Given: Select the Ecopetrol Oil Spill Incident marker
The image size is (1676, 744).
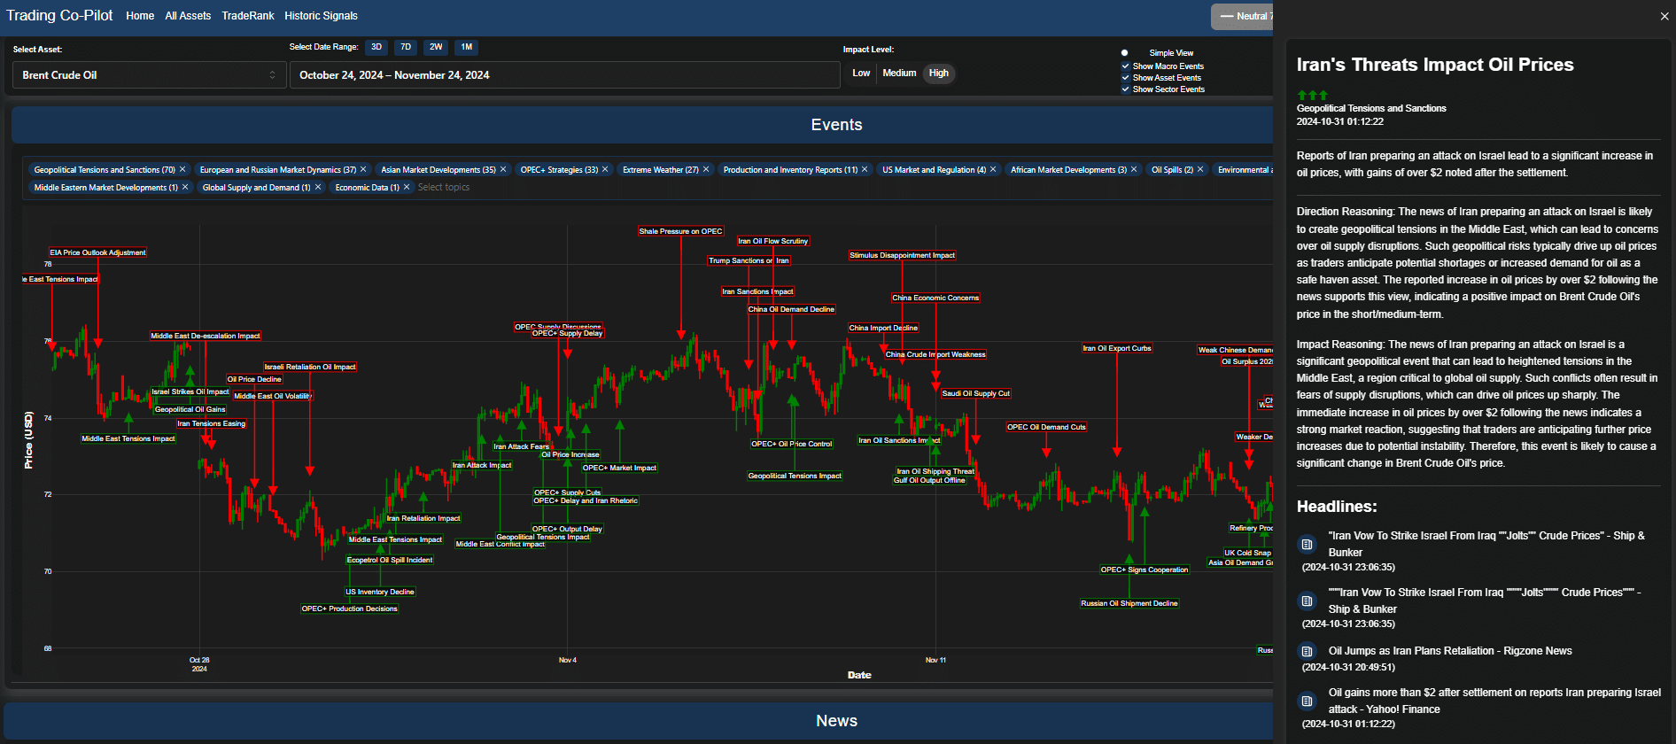Looking at the screenshot, I should (x=390, y=560).
